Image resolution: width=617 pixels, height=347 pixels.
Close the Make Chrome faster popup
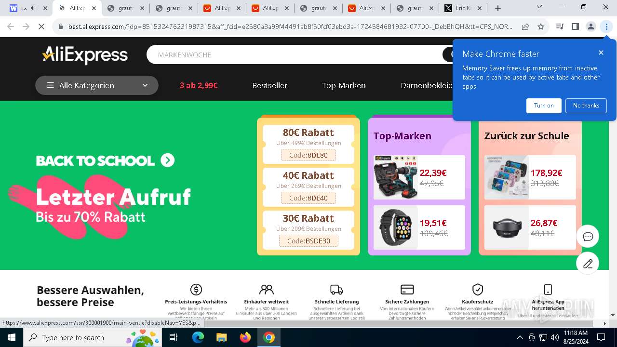(601, 53)
